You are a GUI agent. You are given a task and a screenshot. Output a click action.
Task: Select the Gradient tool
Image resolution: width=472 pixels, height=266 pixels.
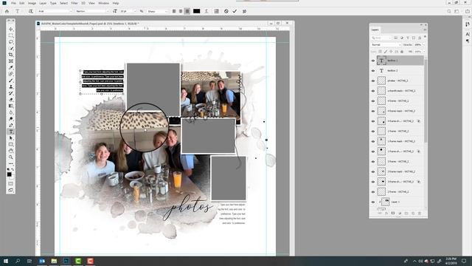[x=11, y=106]
